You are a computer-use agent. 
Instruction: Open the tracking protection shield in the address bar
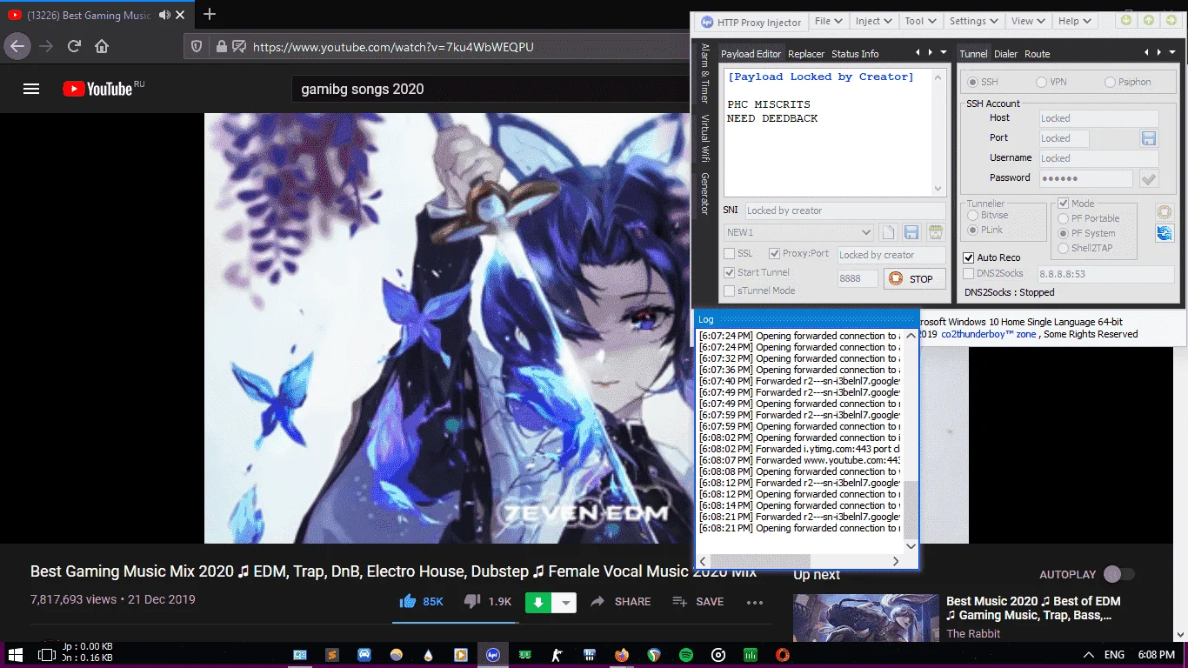197,47
